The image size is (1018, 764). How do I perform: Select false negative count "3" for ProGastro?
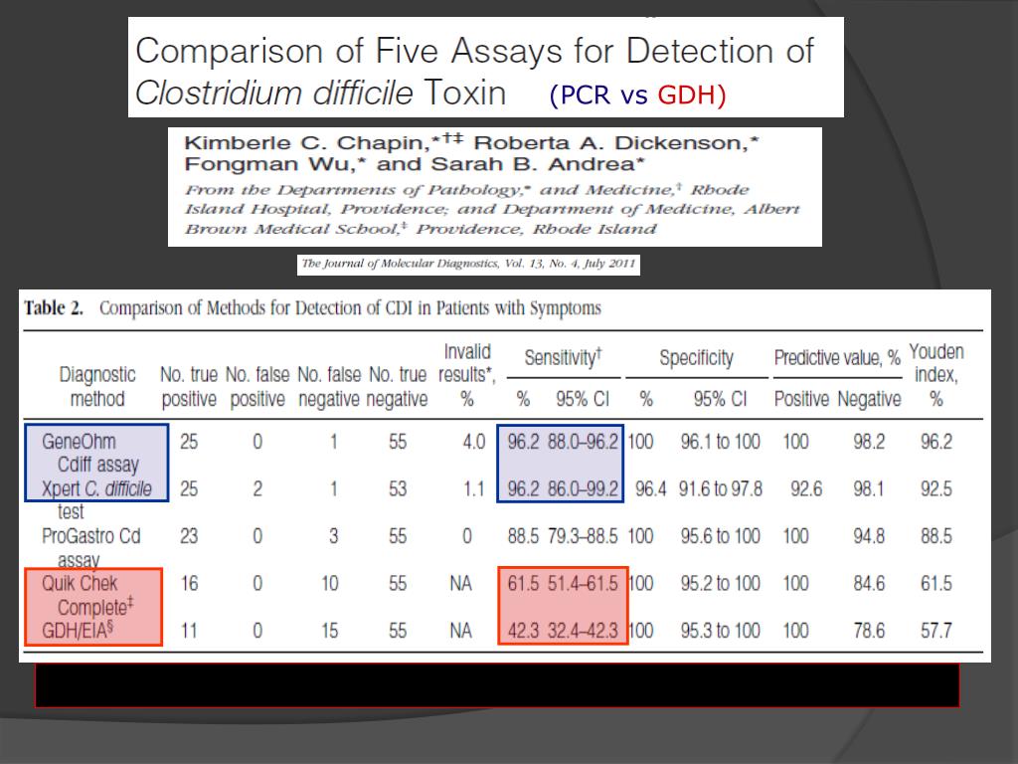333,536
